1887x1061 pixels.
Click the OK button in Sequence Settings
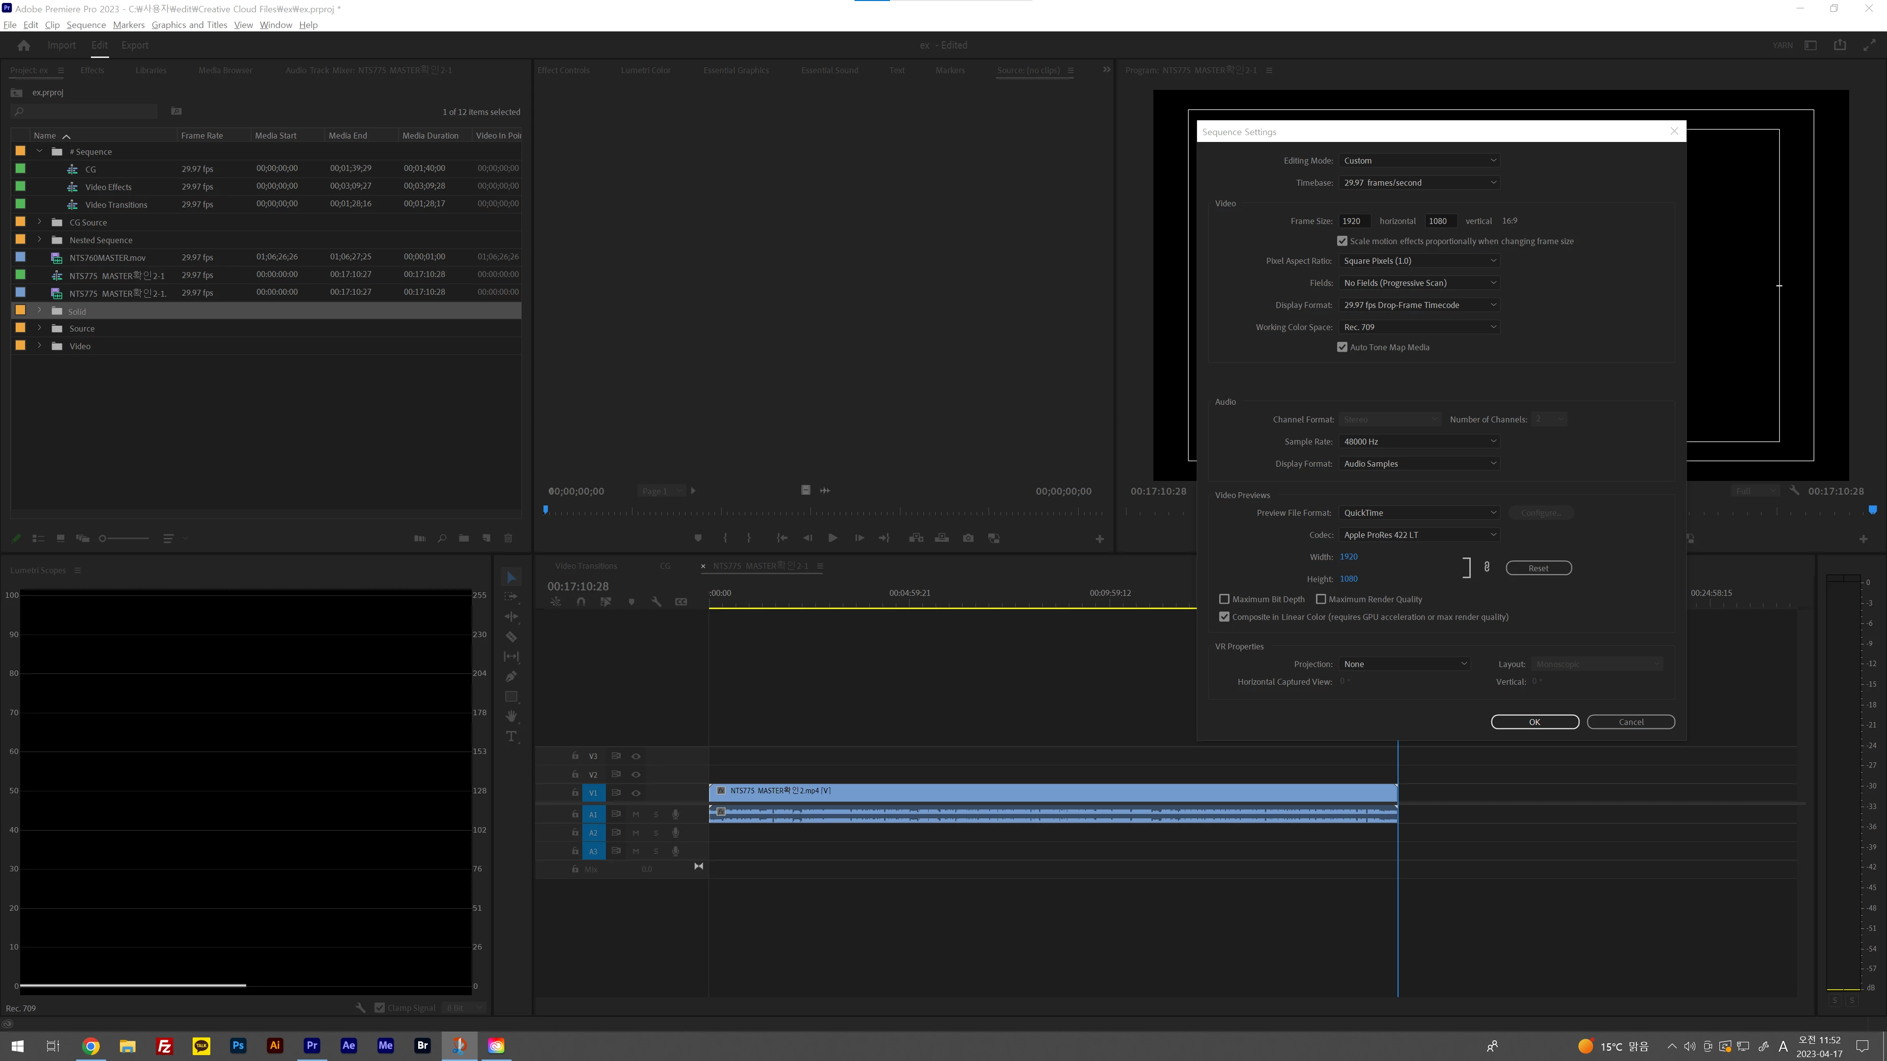[x=1535, y=722]
